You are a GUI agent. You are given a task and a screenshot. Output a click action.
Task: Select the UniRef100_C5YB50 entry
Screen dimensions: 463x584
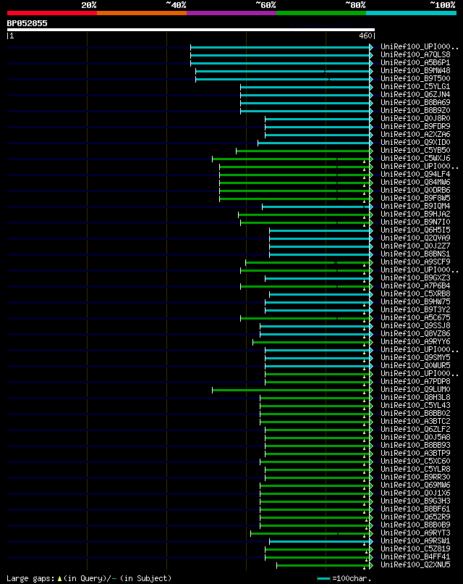[x=415, y=151]
